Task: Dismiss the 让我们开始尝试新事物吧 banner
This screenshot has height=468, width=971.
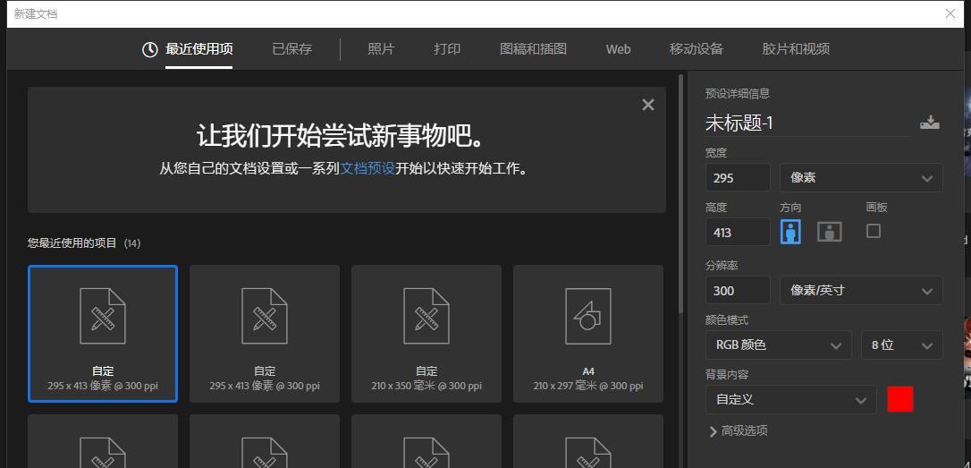Action: pos(647,105)
